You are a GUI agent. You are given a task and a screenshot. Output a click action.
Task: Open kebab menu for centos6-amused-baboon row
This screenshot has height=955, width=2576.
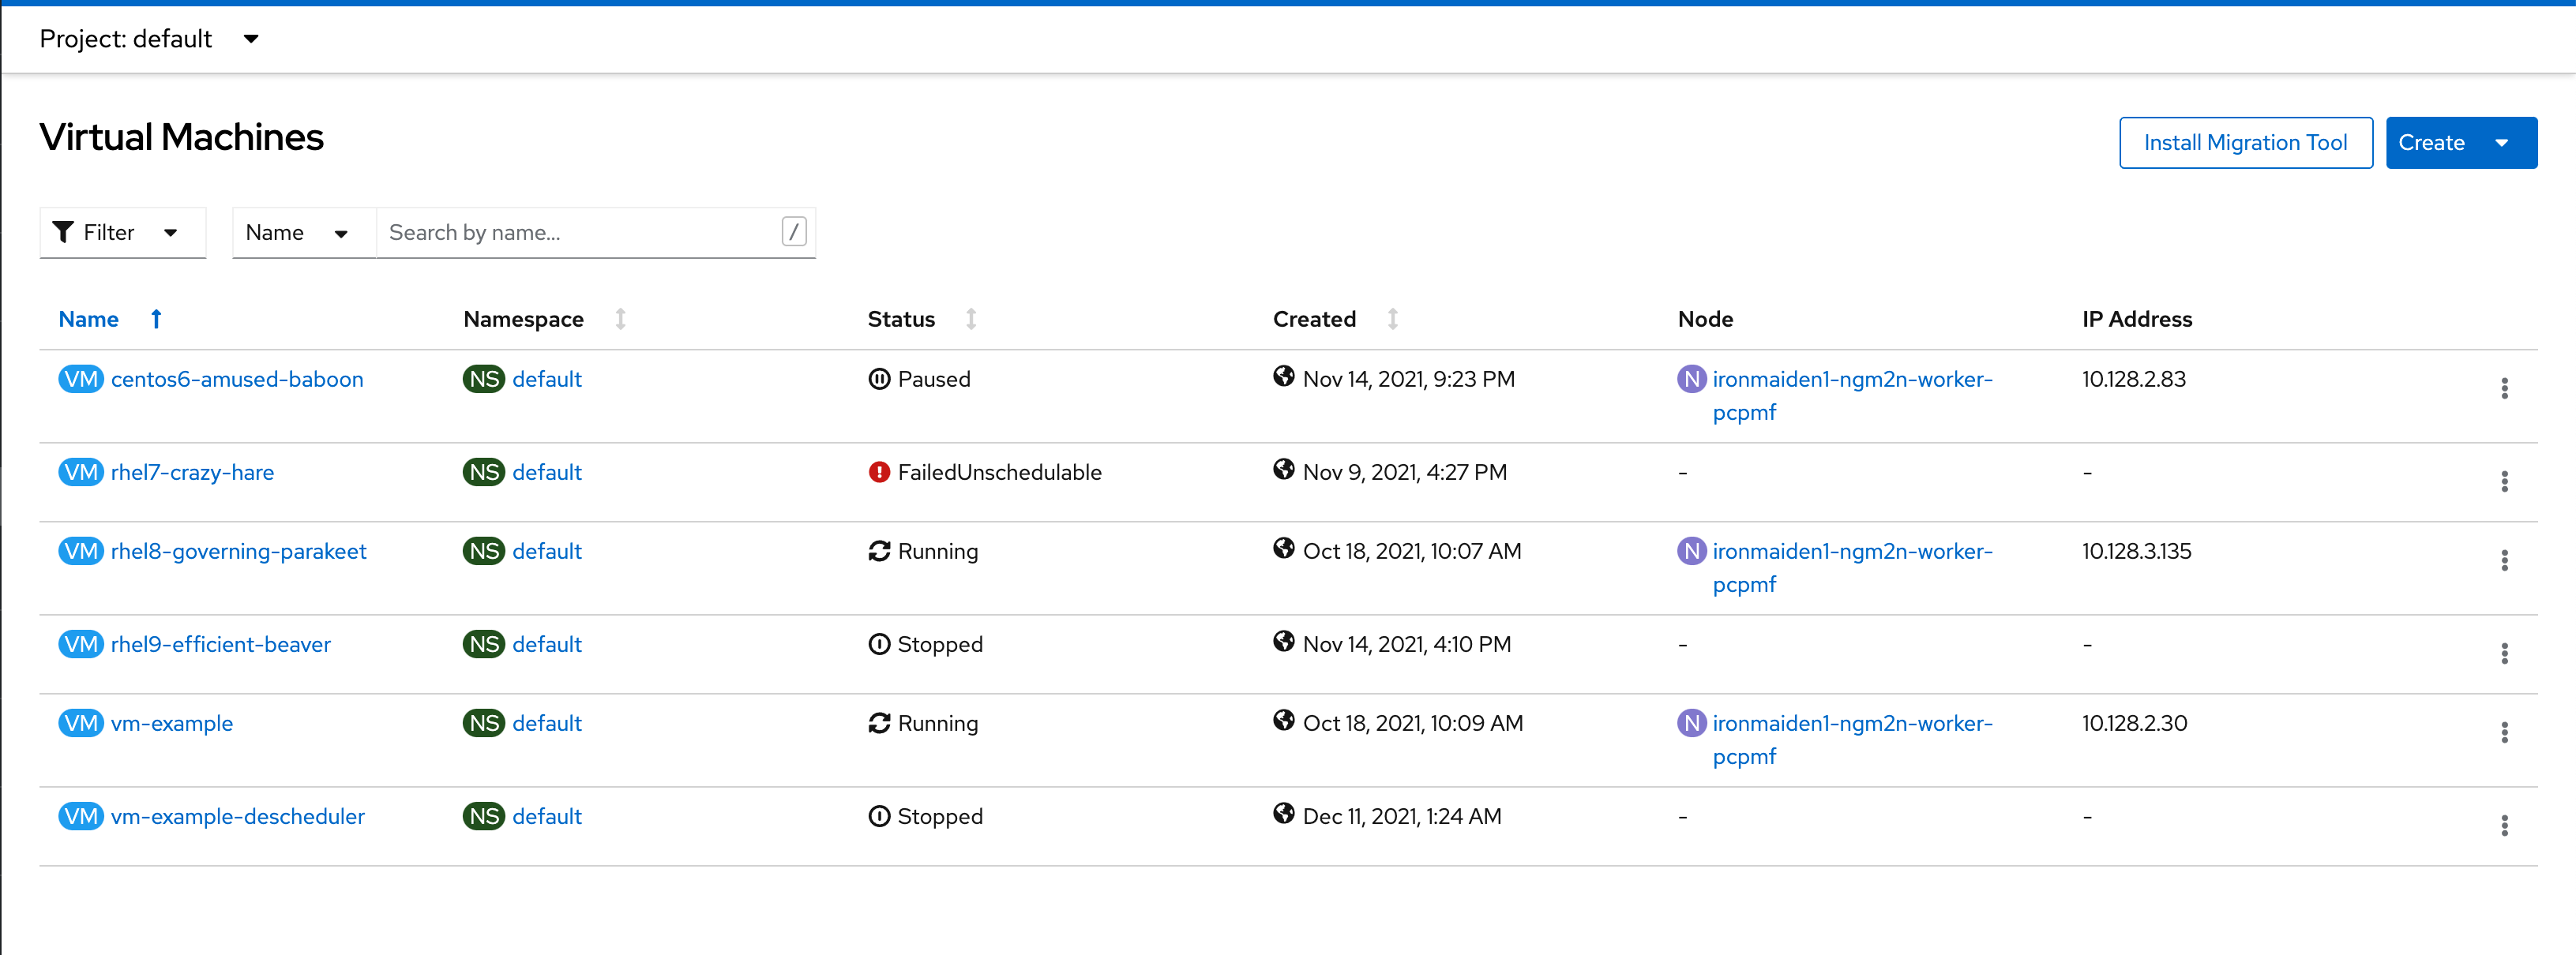2503,388
